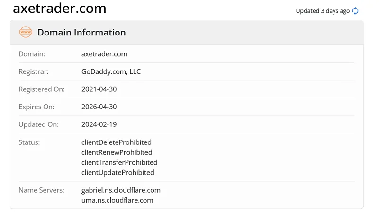
Task: Click the clientUpdateProhibited status
Action: [x=118, y=172]
